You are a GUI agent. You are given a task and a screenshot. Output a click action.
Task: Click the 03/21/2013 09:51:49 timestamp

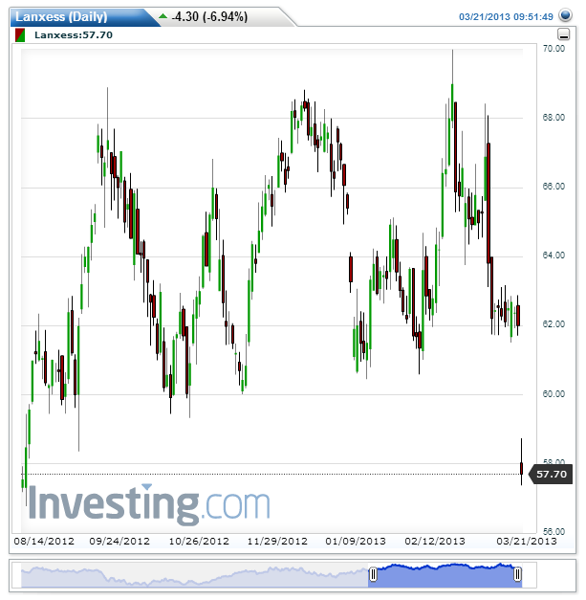(x=506, y=17)
